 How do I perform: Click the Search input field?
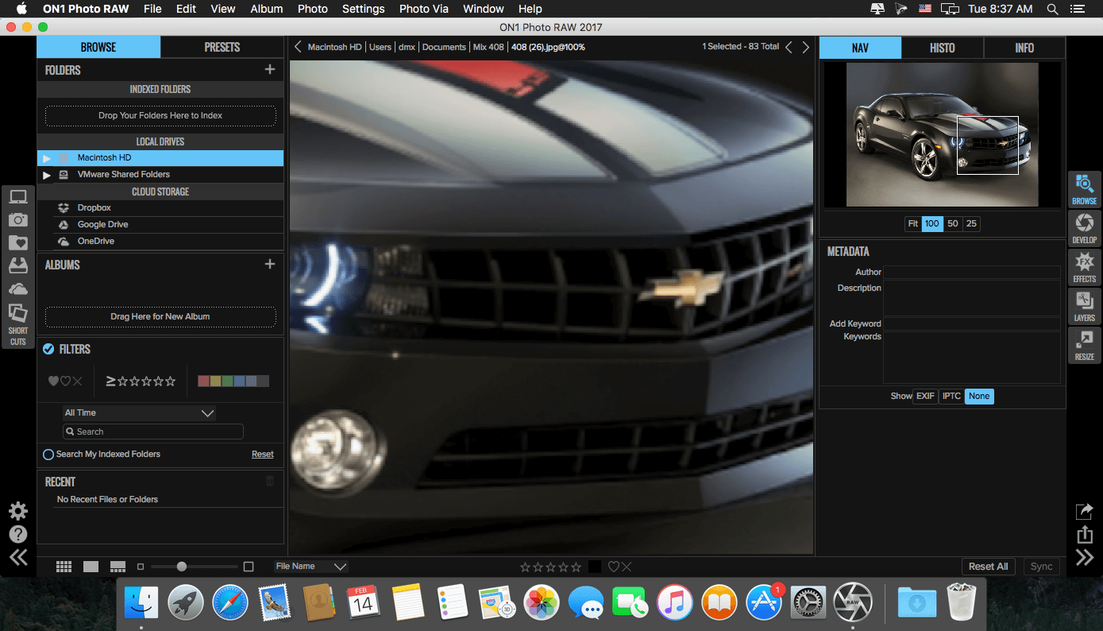[x=153, y=432]
